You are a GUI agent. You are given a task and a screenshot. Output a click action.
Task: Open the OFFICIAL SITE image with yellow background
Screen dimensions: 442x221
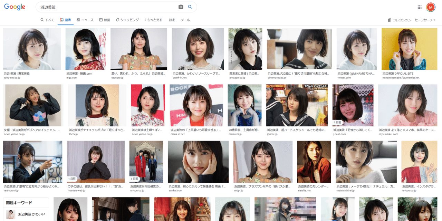[409, 49]
